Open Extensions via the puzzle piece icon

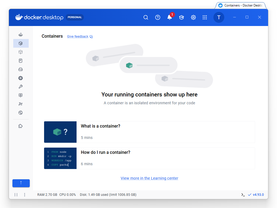(x=21, y=126)
